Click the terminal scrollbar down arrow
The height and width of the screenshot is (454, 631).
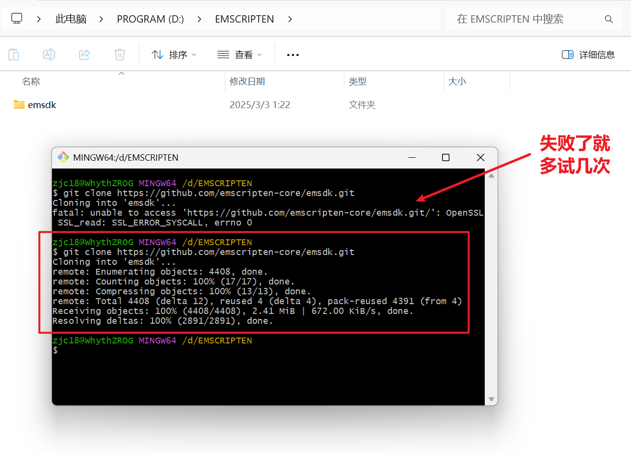pos(491,399)
